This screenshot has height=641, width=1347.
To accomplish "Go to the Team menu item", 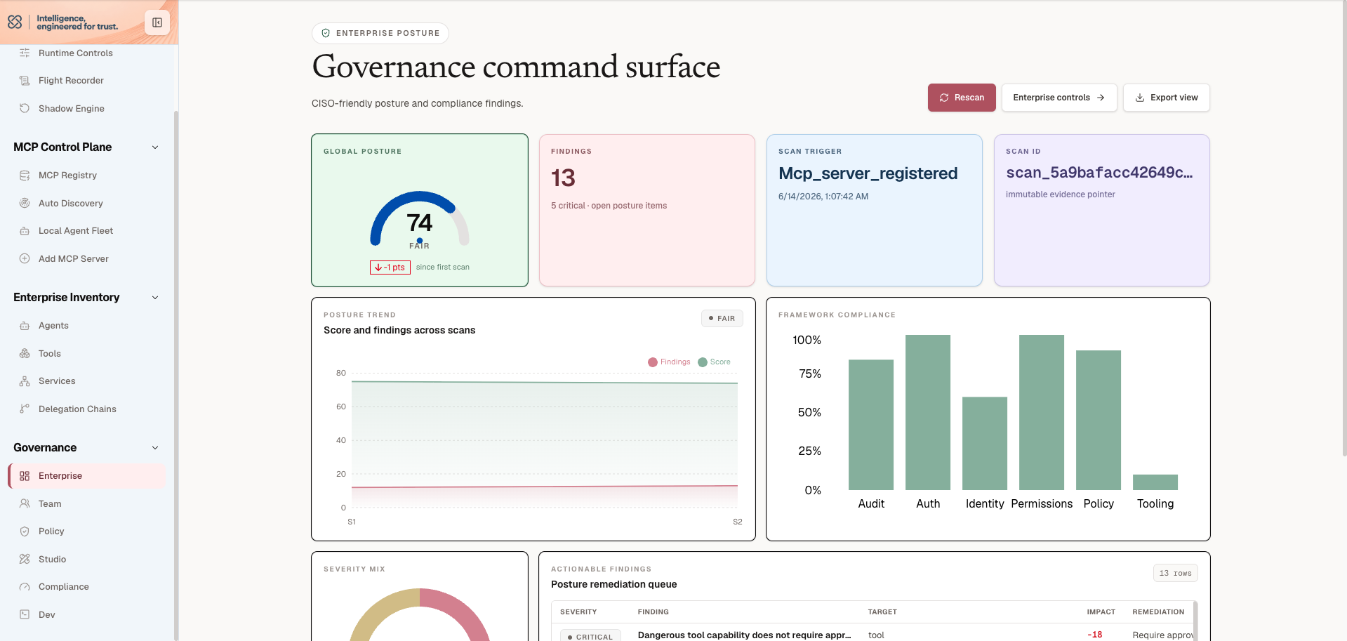I will tap(50, 504).
